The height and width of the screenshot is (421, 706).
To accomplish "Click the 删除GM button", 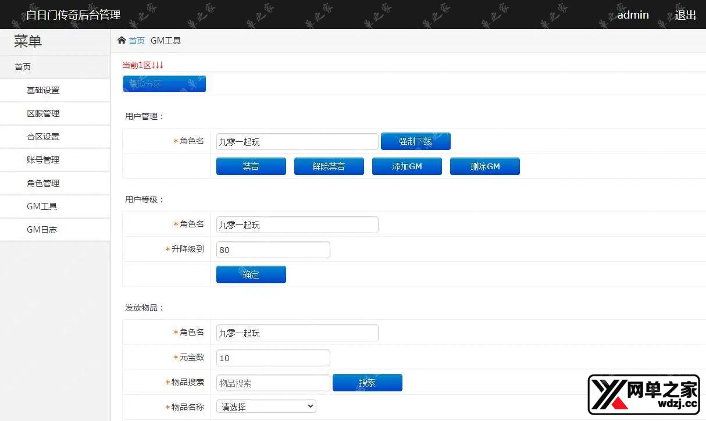I will coord(484,166).
